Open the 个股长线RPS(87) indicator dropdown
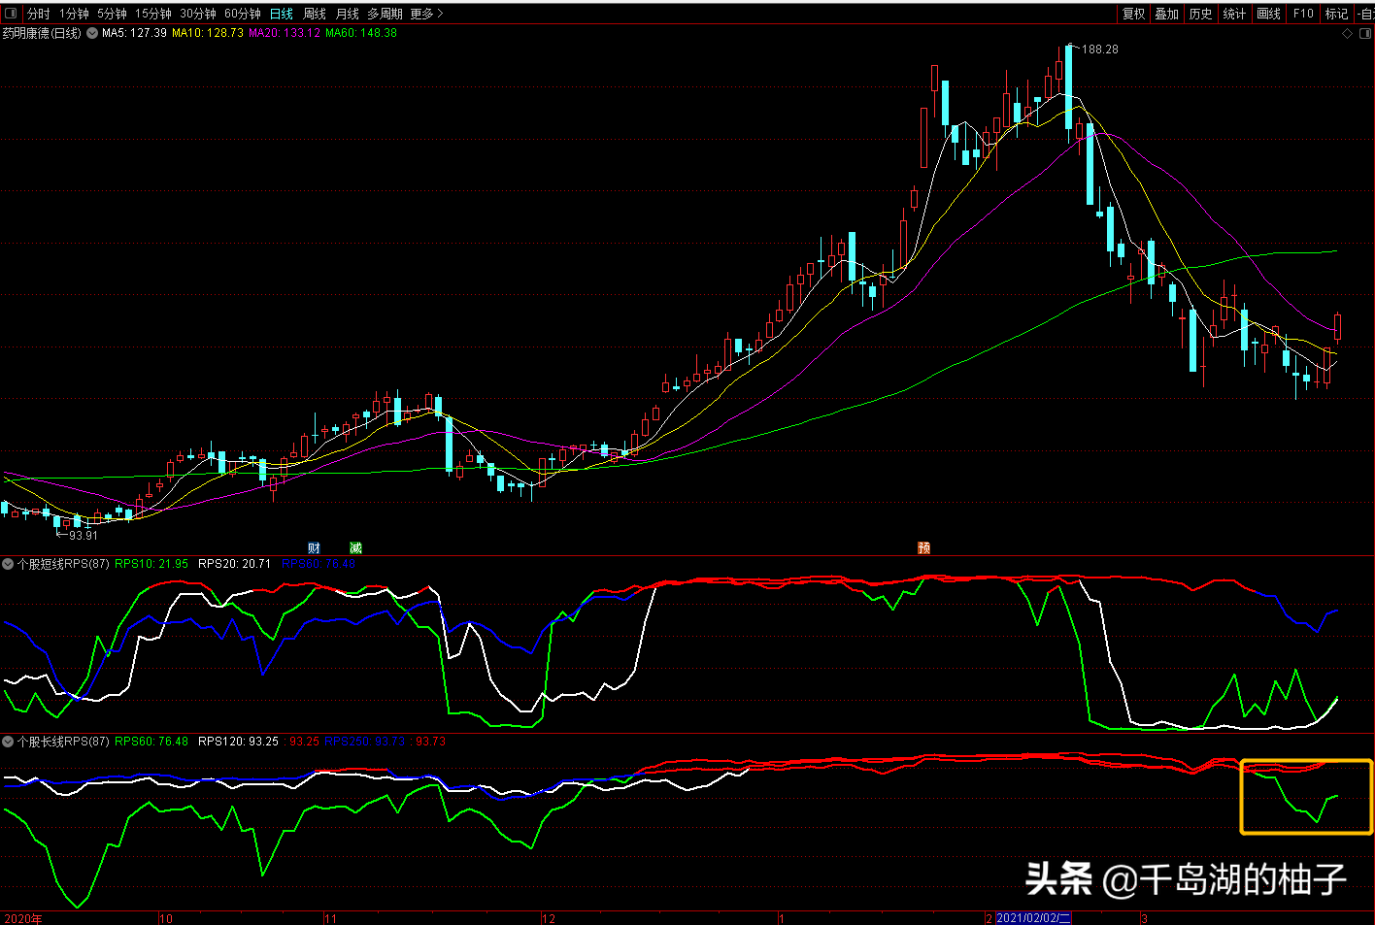 pyautogui.click(x=8, y=742)
